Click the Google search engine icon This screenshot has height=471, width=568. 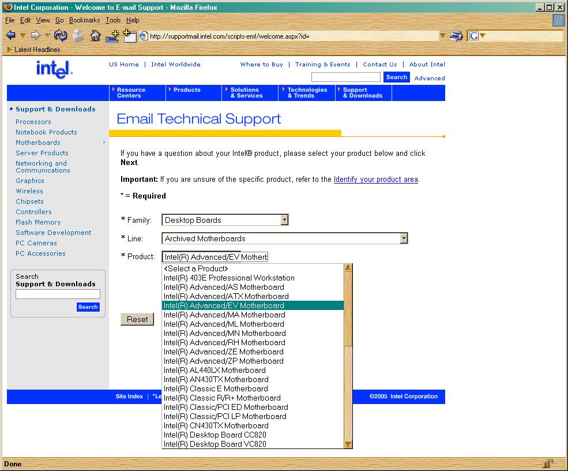coord(474,36)
